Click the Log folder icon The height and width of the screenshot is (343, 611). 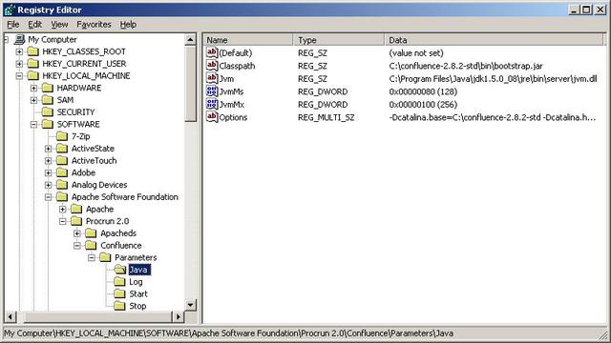point(119,282)
